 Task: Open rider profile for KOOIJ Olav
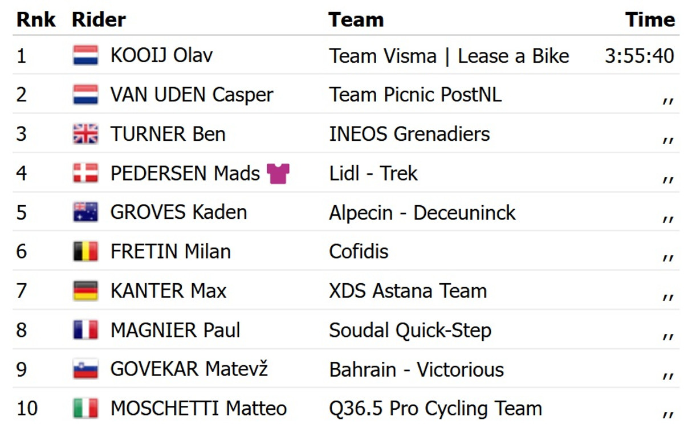(161, 55)
